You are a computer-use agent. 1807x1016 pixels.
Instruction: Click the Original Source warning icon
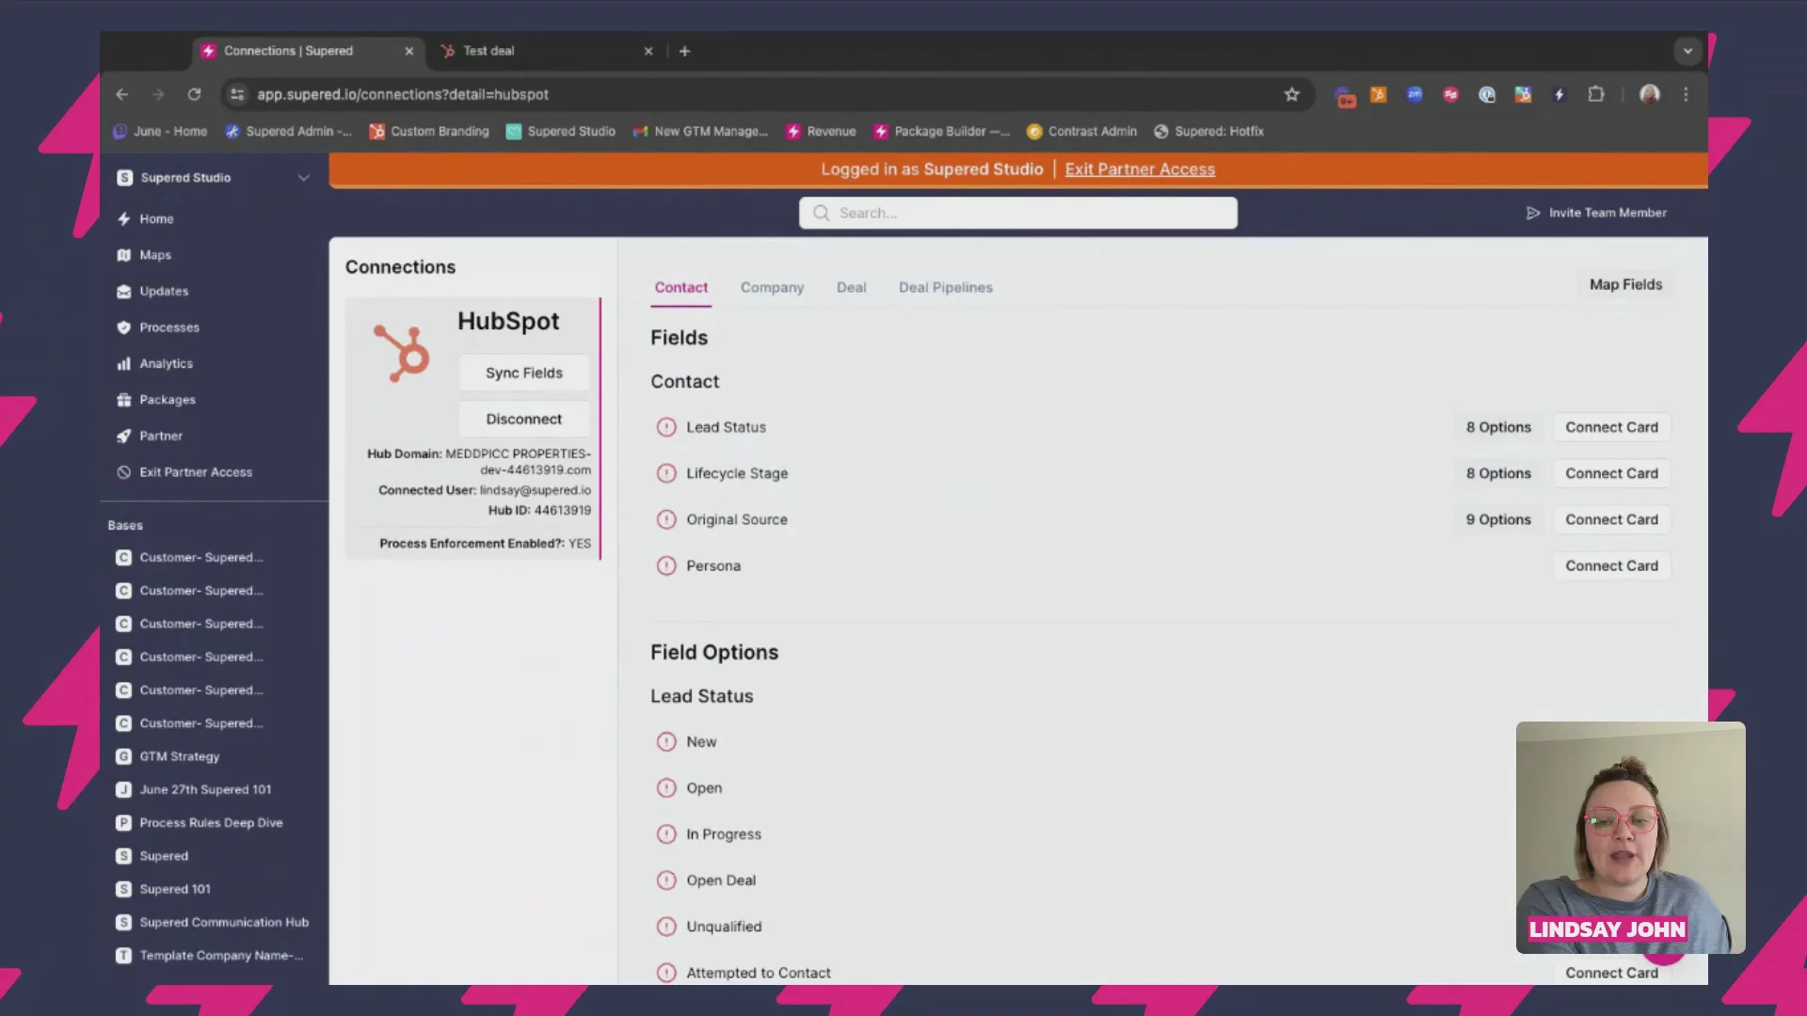pos(666,519)
